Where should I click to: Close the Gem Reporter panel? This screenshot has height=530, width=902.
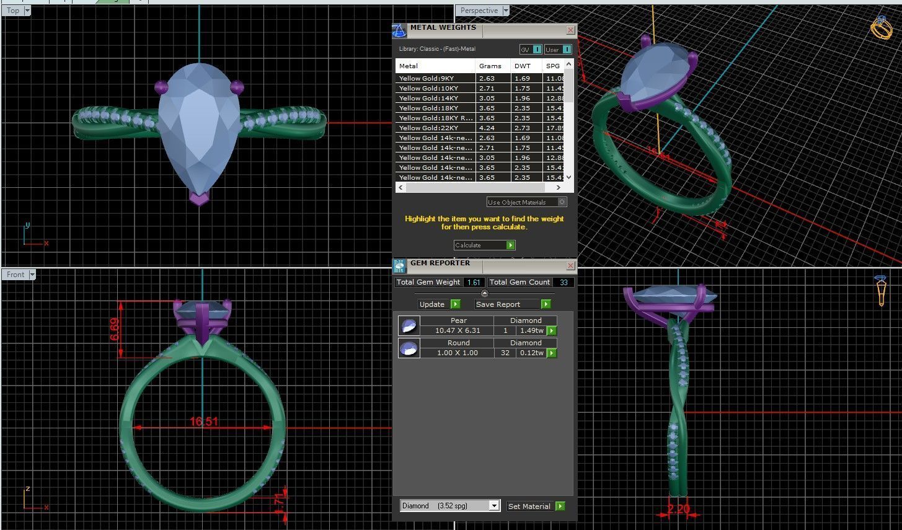pyautogui.click(x=570, y=265)
